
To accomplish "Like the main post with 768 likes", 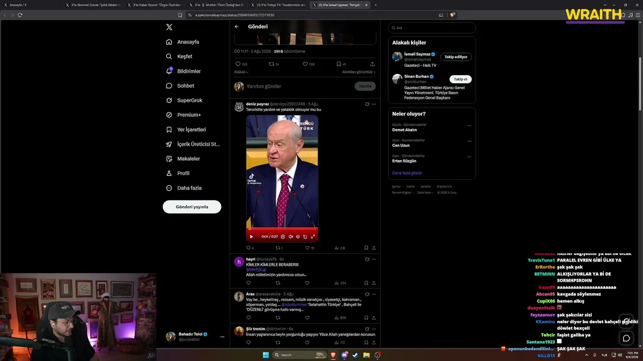I will tap(308, 64).
